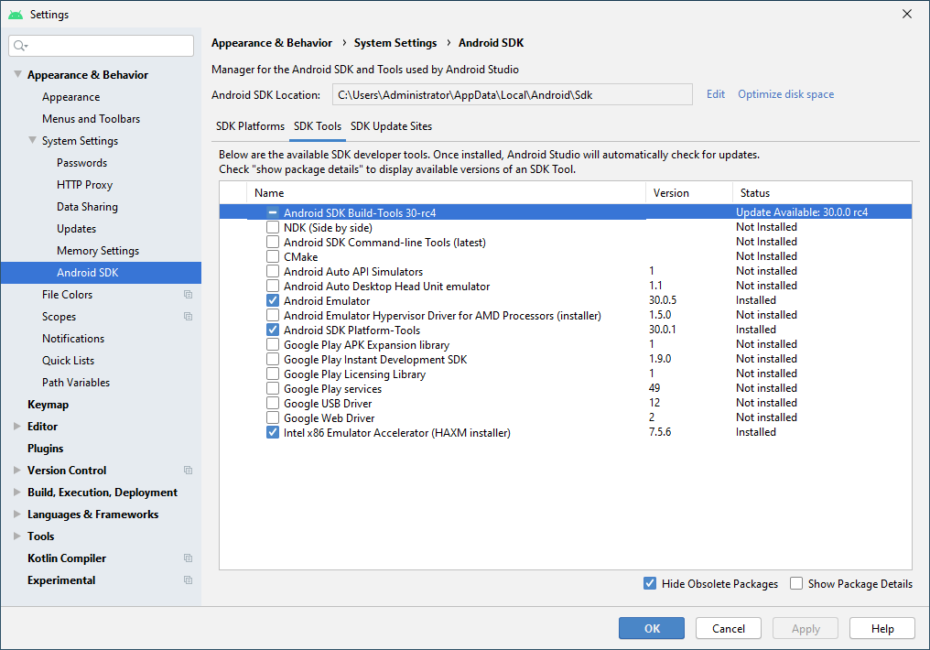
Task: Open the Keymap settings
Action: click(48, 405)
